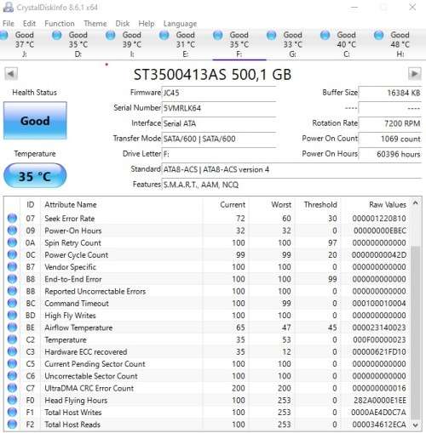Open the Disk menu
The height and width of the screenshot is (433, 426).
(x=123, y=24)
